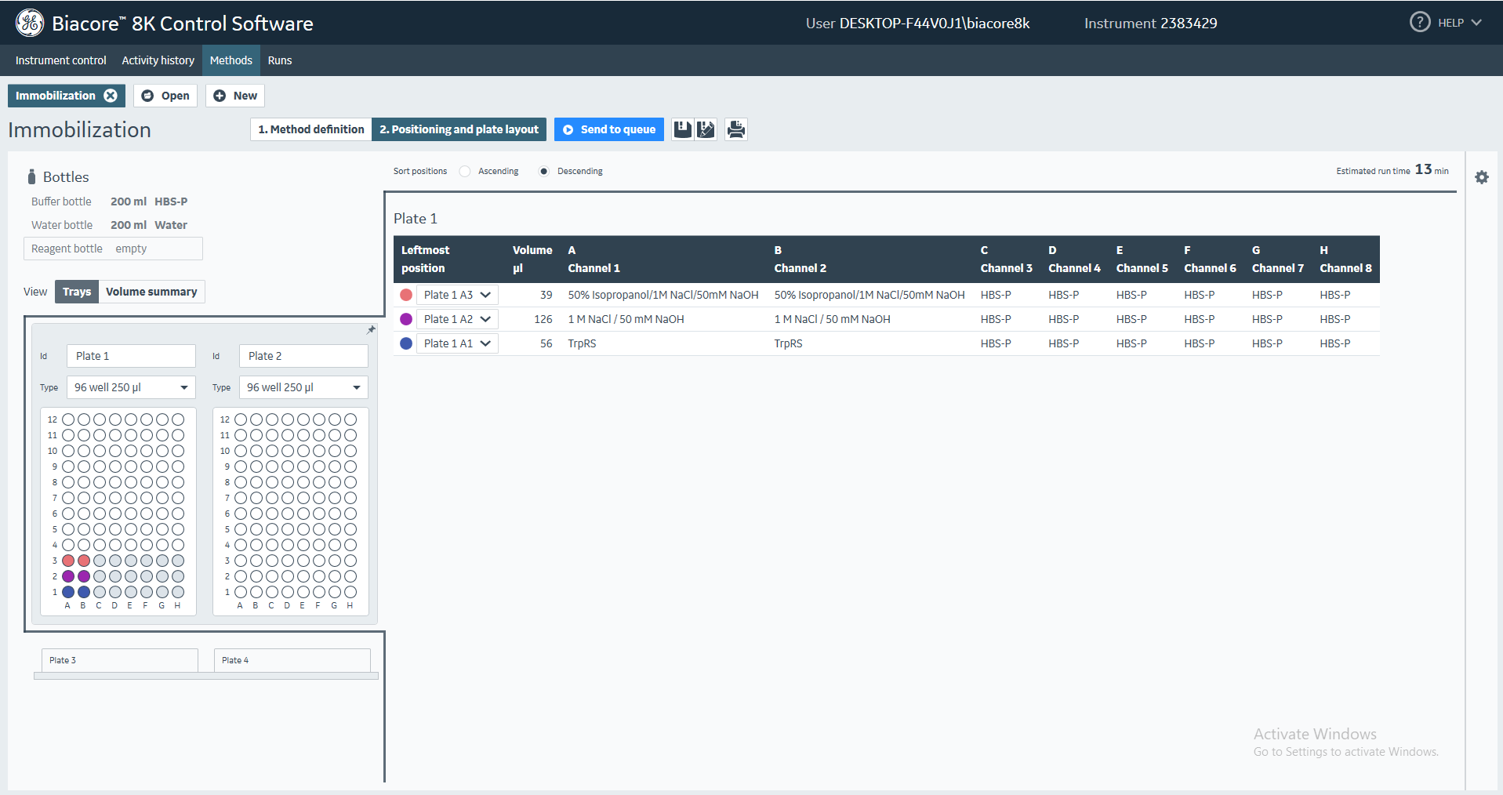The height and width of the screenshot is (795, 1503).
Task: Click the Plate 1 Id input field
Action: click(x=131, y=356)
